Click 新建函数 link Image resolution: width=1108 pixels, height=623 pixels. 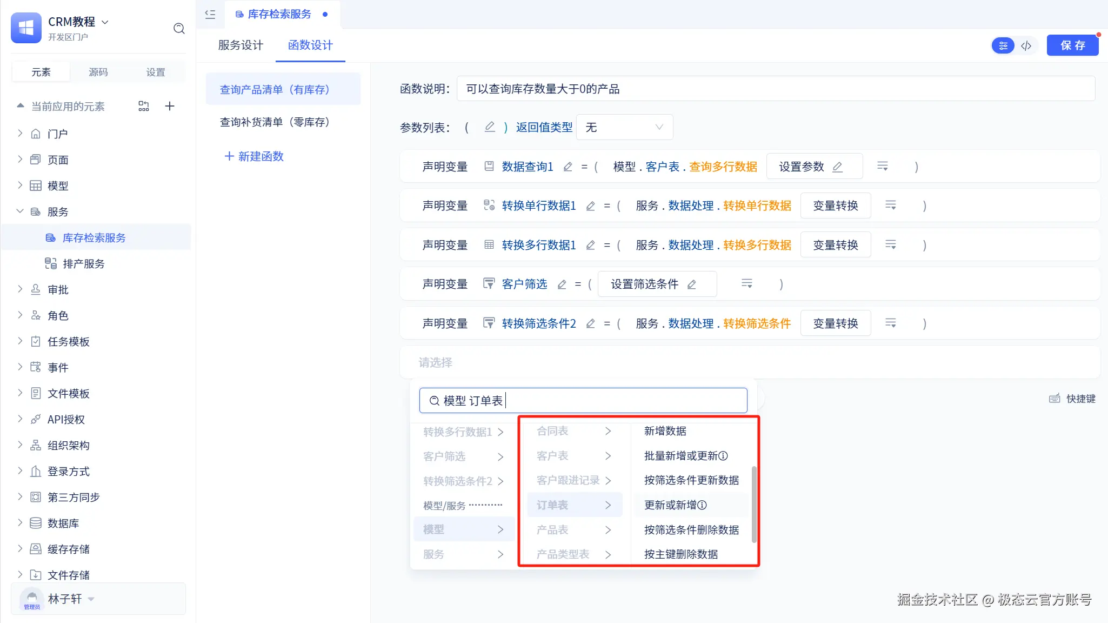[254, 156]
